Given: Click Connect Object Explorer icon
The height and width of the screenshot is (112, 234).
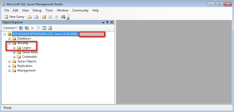Looking at the screenshot, I should [21, 28].
